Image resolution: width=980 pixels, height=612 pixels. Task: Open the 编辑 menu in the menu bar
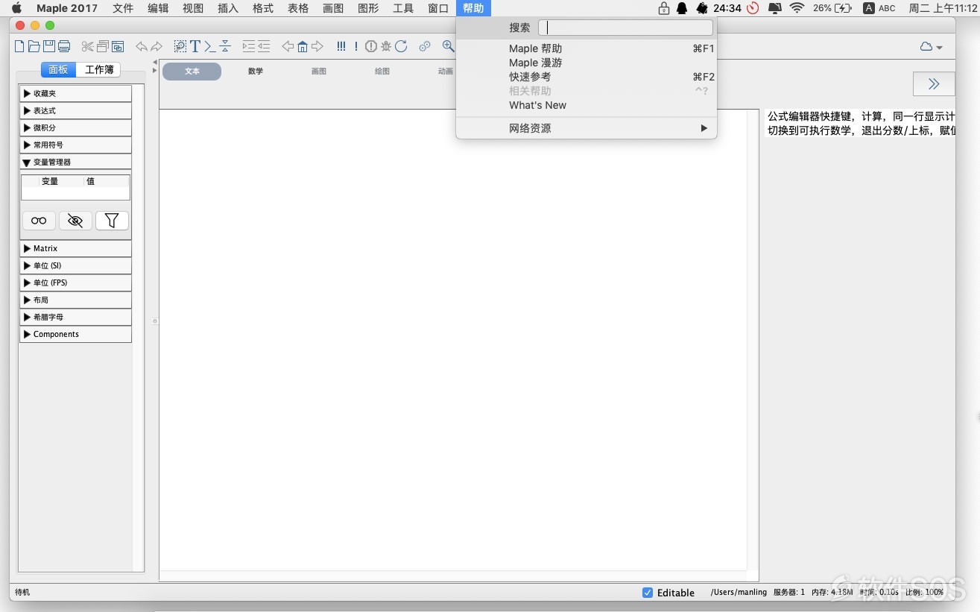click(158, 8)
